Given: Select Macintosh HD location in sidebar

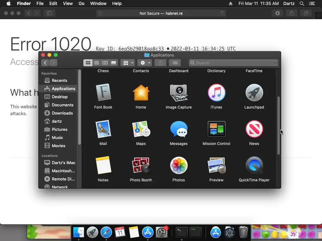Looking at the screenshot, I should [58, 171].
